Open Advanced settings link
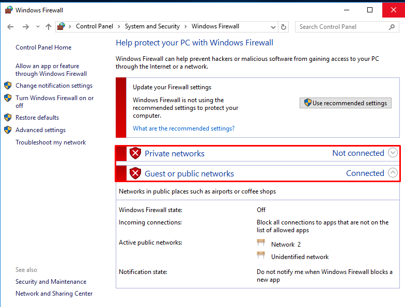 coord(40,130)
